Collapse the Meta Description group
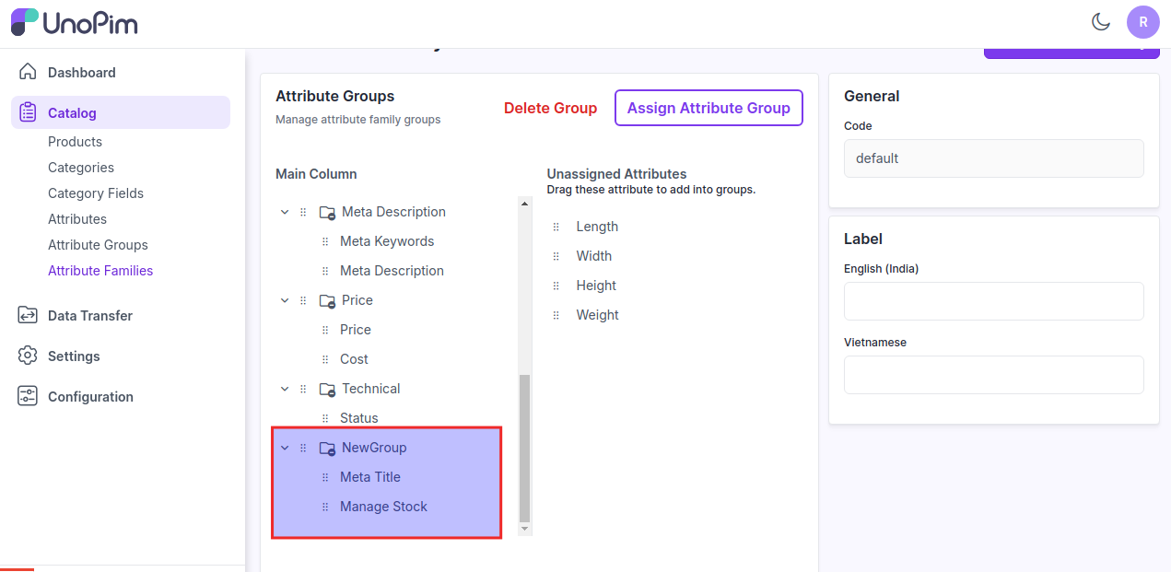This screenshot has height=572, width=1171. pyautogui.click(x=285, y=211)
